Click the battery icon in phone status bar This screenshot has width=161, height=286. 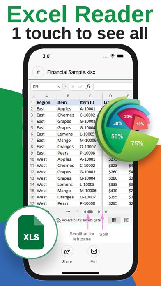click(x=120, y=56)
